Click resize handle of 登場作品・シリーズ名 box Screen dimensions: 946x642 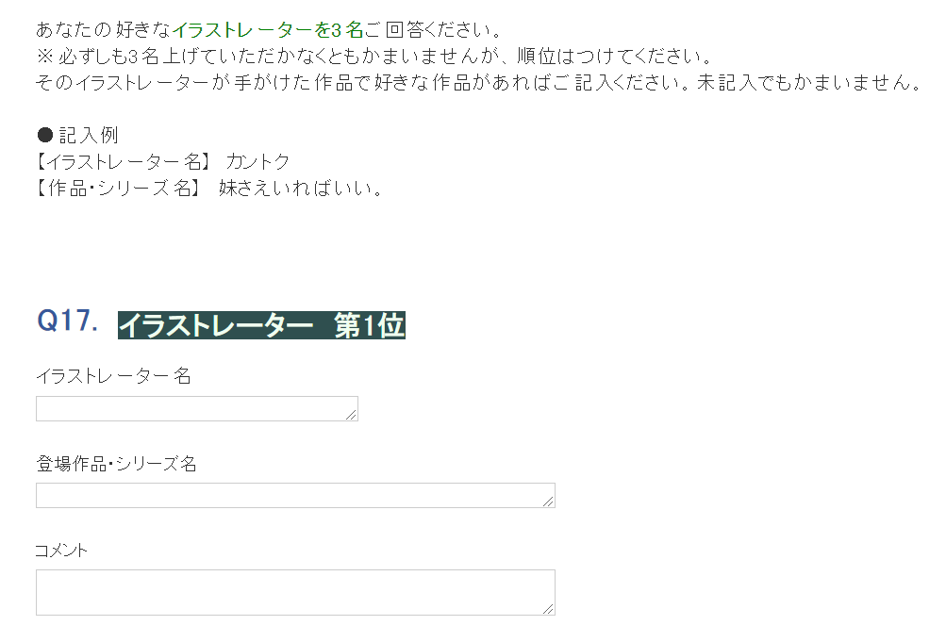coord(548,502)
